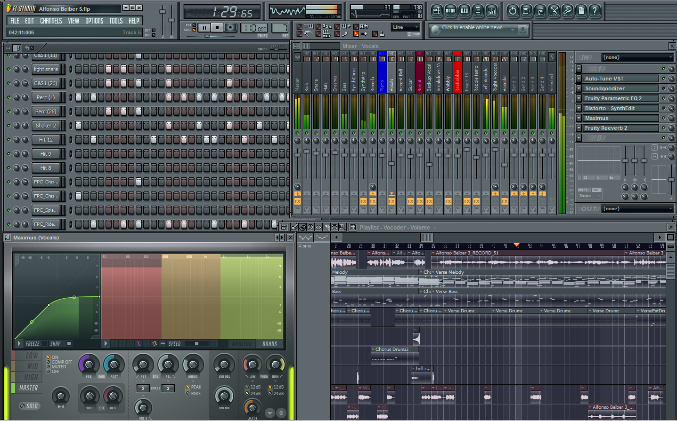The width and height of the screenshot is (677, 421).
Task: Select the OFF band mode in Maximus
Action: (x=48, y=372)
